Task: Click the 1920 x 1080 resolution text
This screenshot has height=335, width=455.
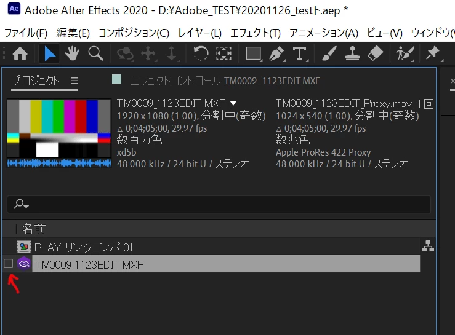Action: (x=143, y=116)
